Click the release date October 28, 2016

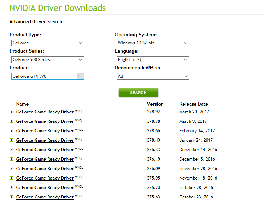[x=196, y=188]
